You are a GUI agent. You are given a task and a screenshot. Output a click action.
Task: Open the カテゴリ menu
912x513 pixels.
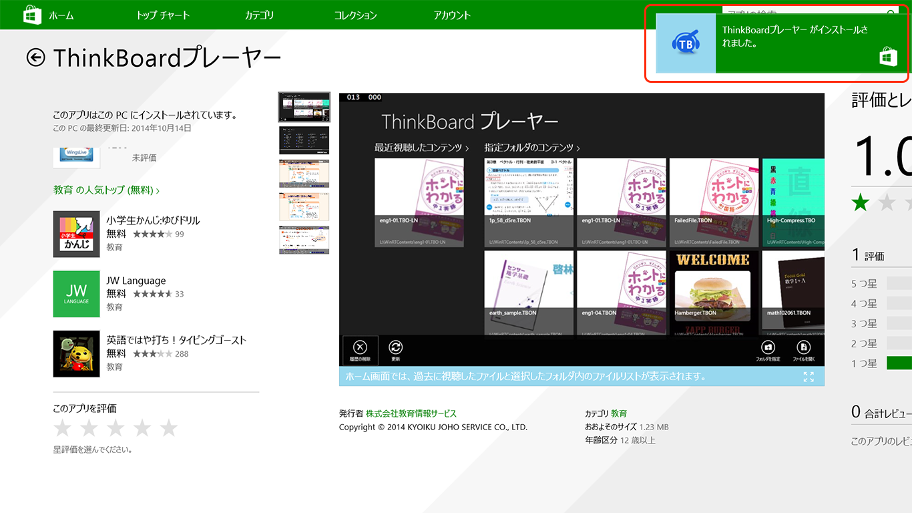point(259,15)
